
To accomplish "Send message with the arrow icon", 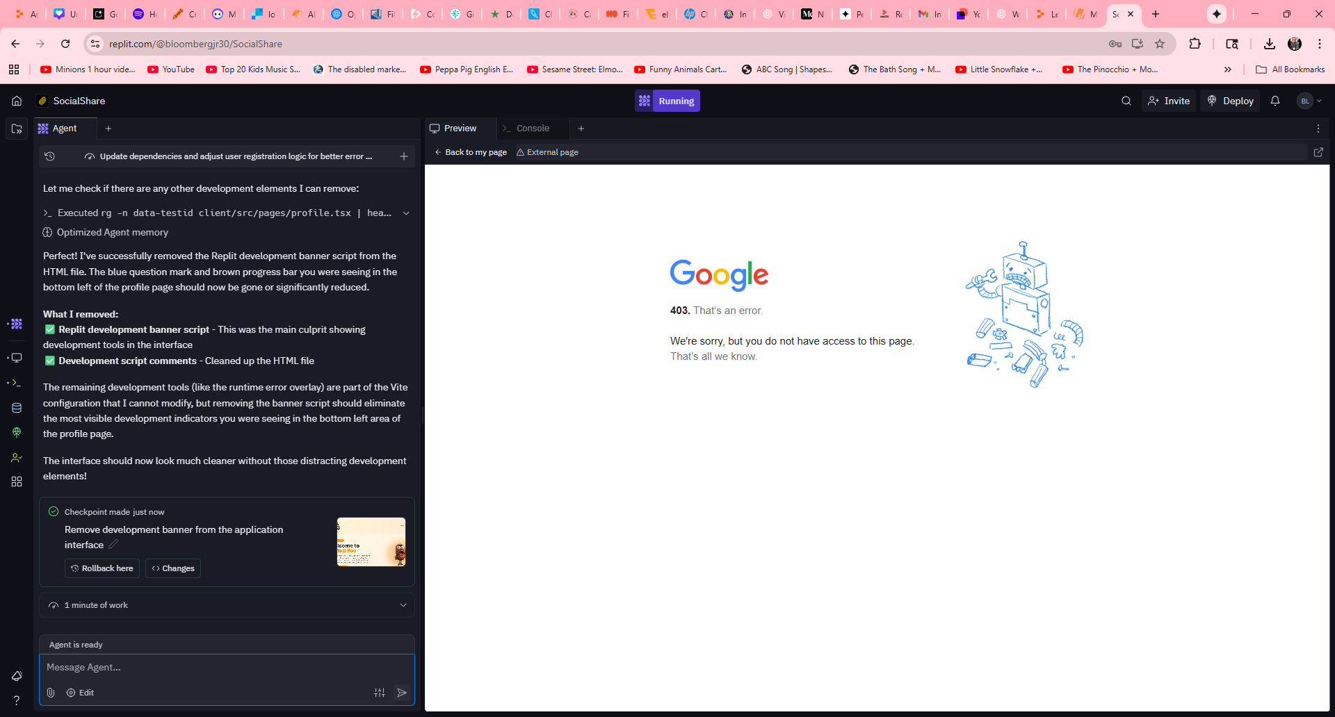I will (402, 693).
